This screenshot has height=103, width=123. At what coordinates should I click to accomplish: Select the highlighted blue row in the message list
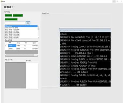coord(21,26)
